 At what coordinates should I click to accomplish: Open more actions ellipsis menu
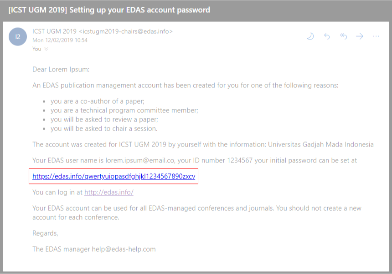point(376,36)
